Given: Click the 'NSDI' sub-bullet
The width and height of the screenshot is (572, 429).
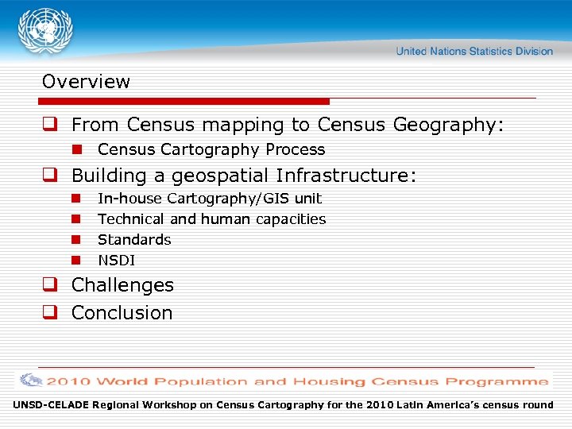Looking at the screenshot, I should click(116, 261).
